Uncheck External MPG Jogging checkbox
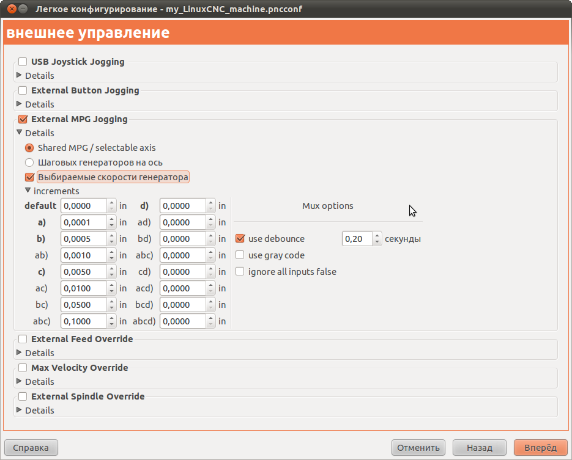 pyautogui.click(x=23, y=119)
